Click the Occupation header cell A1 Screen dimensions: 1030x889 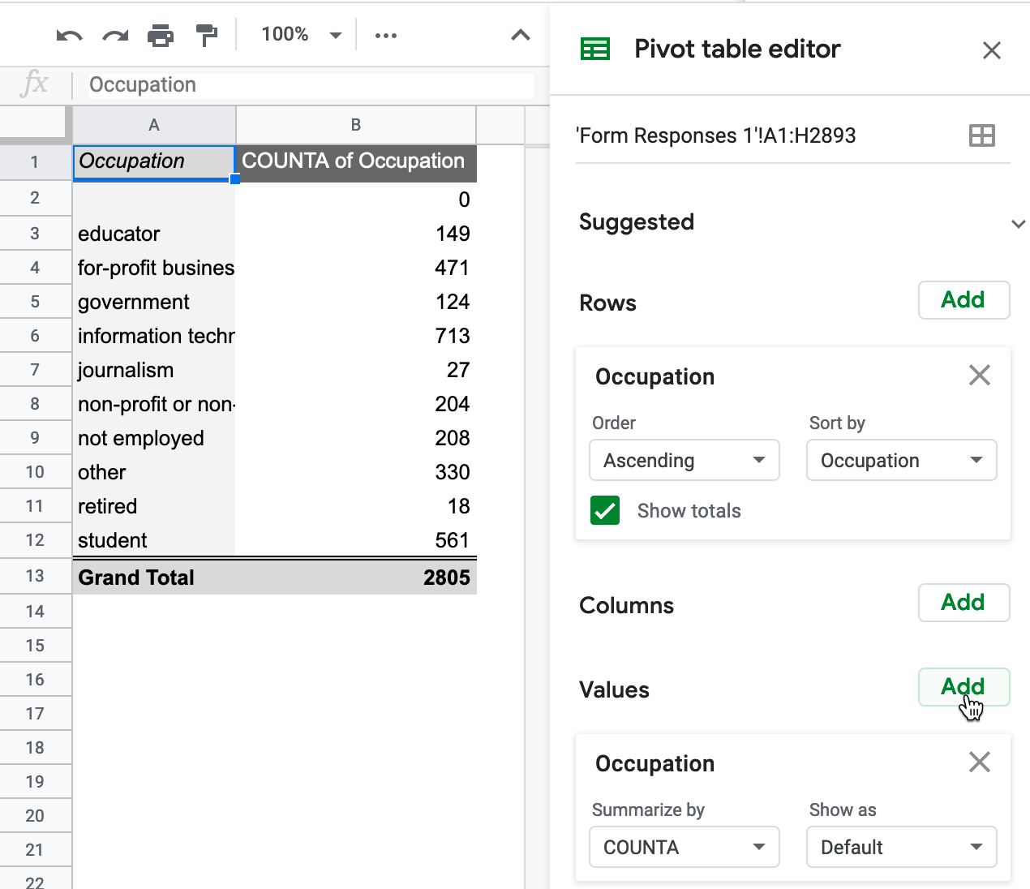click(x=154, y=161)
